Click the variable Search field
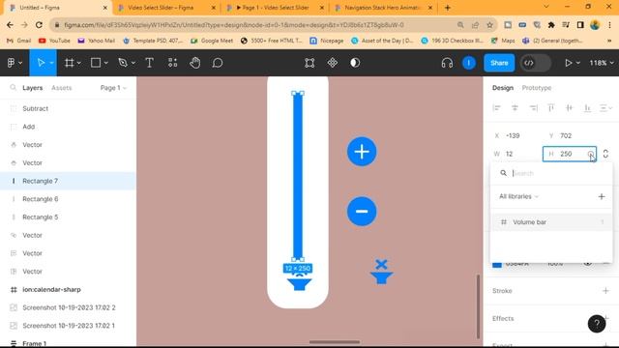The height and width of the screenshot is (348, 619). [x=551, y=173]
